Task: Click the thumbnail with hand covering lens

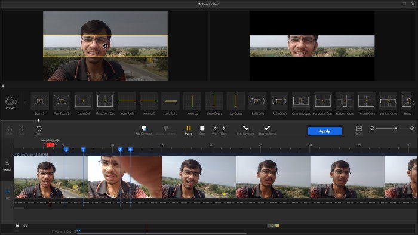Action: pyautogui.click(x=125, y=177)
